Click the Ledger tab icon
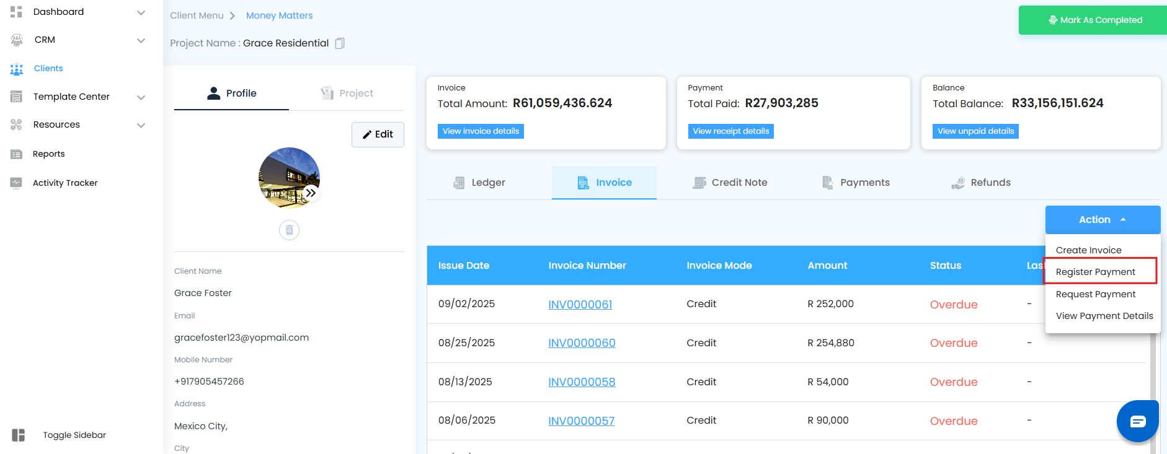This screenshot has width=1167, height=454. (x=459, y=183)
